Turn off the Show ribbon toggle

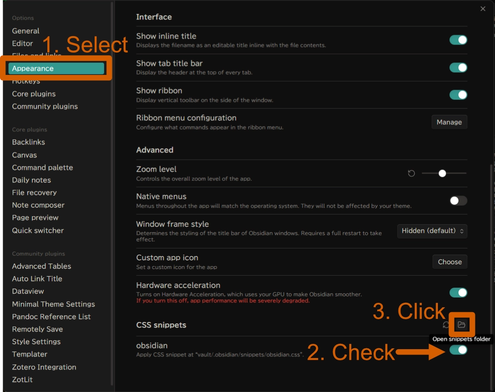(x=458, y=95)
